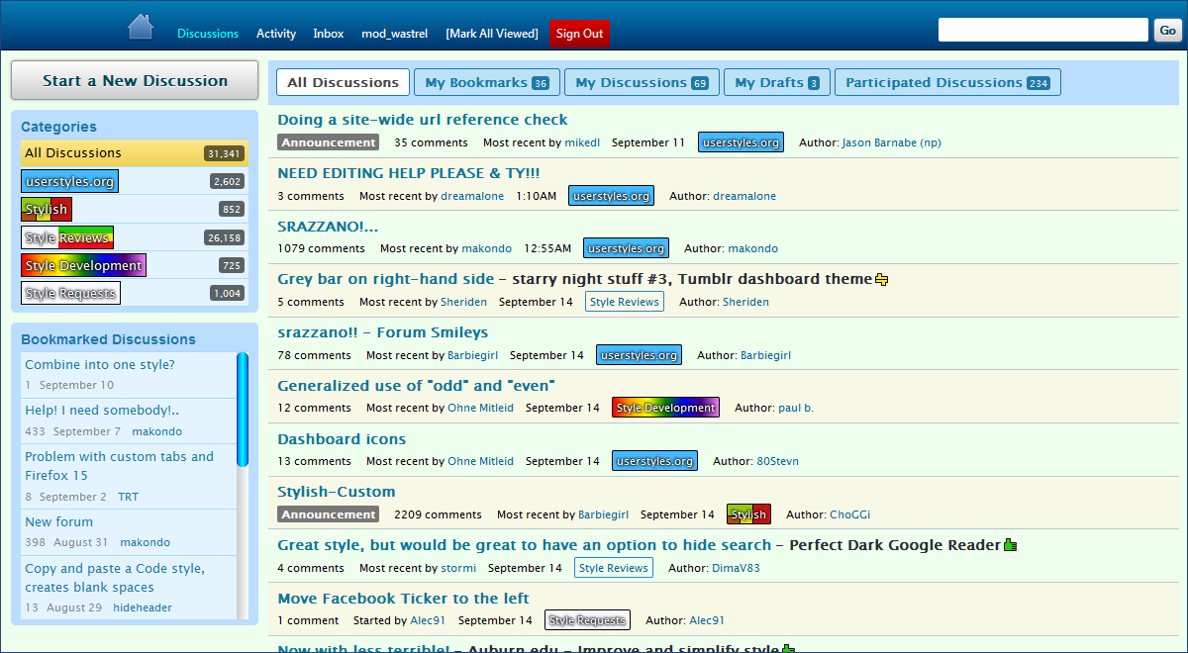The height and width of the screenshot is (653, 1188).
Task: Click author ChoGGi
Action: pyautogui.click(x=850, y=514)
